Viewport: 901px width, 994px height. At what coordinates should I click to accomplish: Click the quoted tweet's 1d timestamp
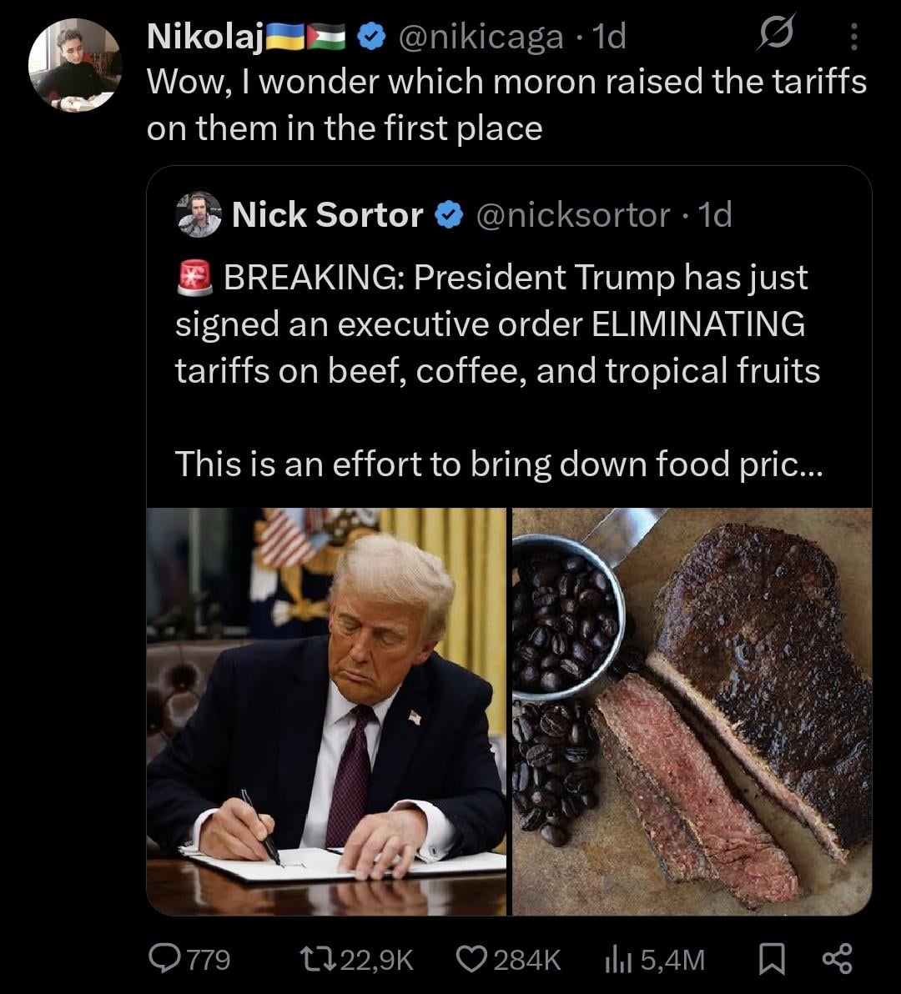coord(714,216)
